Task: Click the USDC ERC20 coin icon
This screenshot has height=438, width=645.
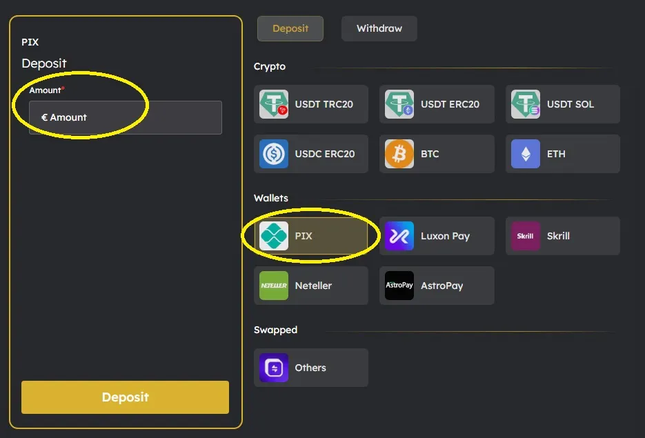Action: click(x=273, y=154)
